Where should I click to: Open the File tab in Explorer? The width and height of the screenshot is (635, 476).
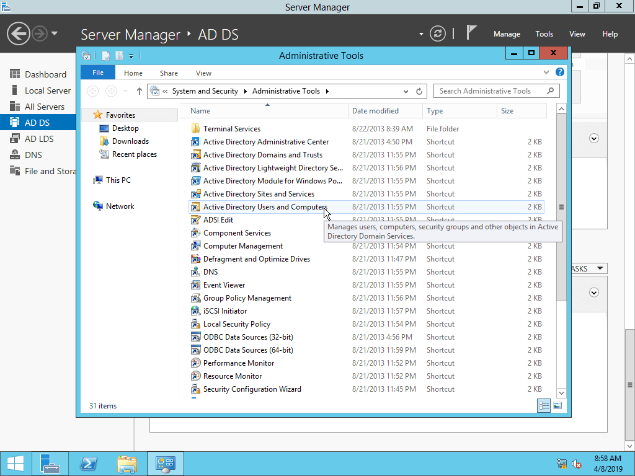[98, 73]
